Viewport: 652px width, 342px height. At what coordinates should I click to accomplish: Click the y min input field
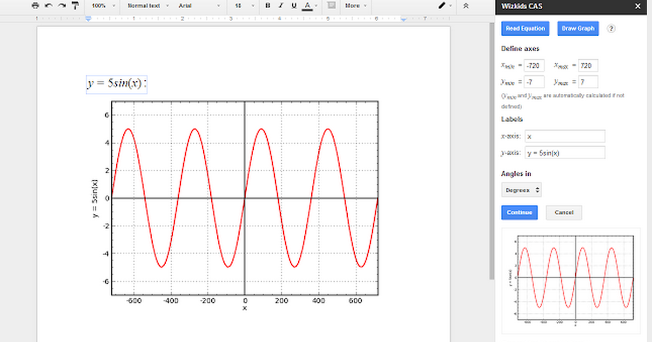coord(535,82)
